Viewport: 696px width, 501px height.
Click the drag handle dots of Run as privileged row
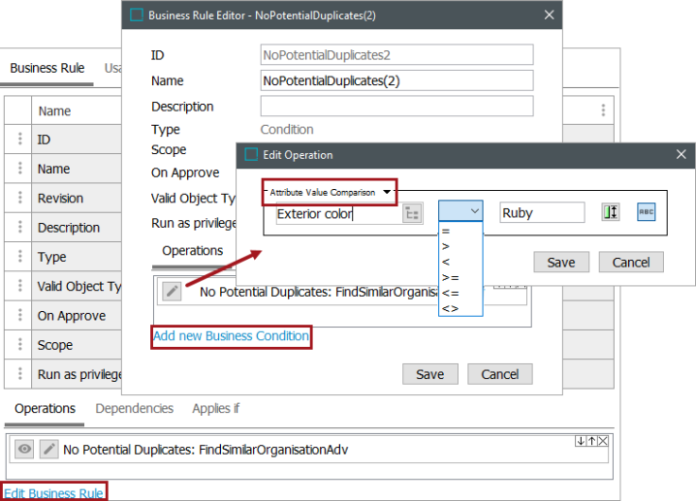click(20, 374)
